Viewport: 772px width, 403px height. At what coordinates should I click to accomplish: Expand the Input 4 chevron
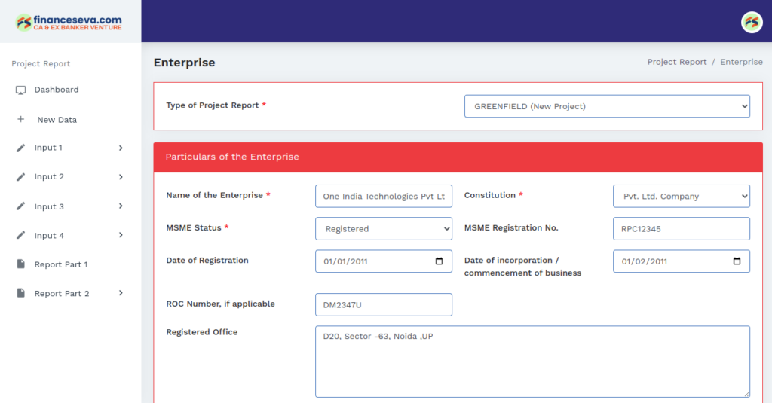(x=121, y=235)
